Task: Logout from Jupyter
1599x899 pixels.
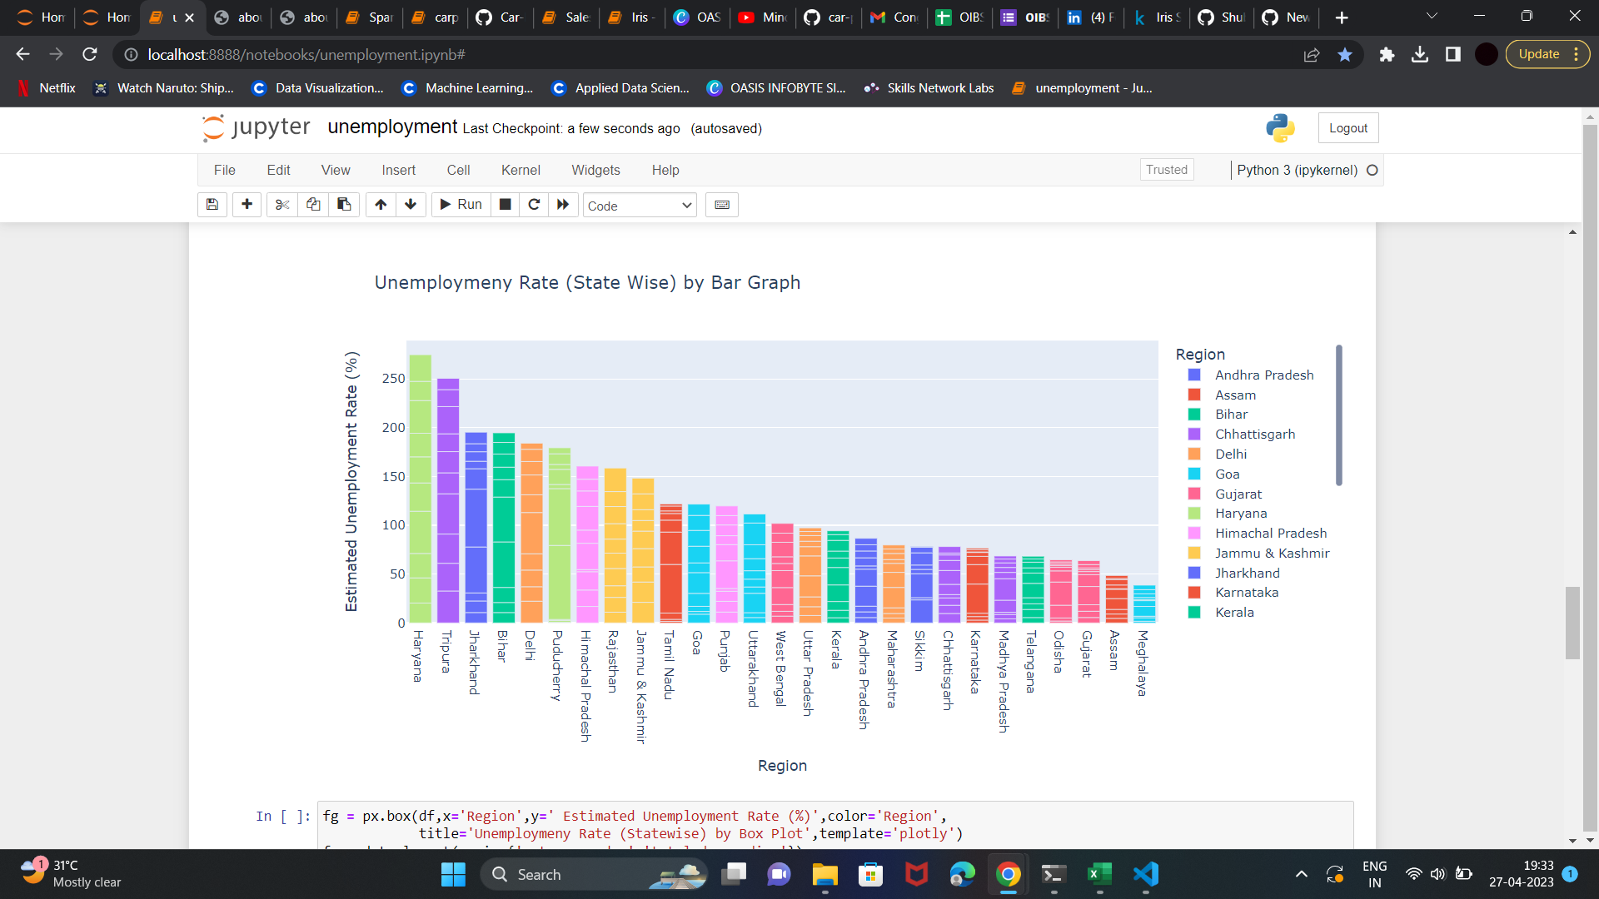Action: [x=1347, y=127]
